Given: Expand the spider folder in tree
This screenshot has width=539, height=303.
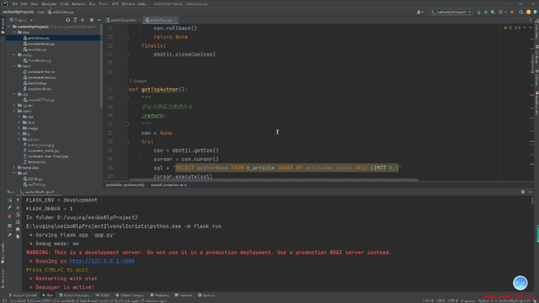Looking at the screenshot, I should (14, 105).
